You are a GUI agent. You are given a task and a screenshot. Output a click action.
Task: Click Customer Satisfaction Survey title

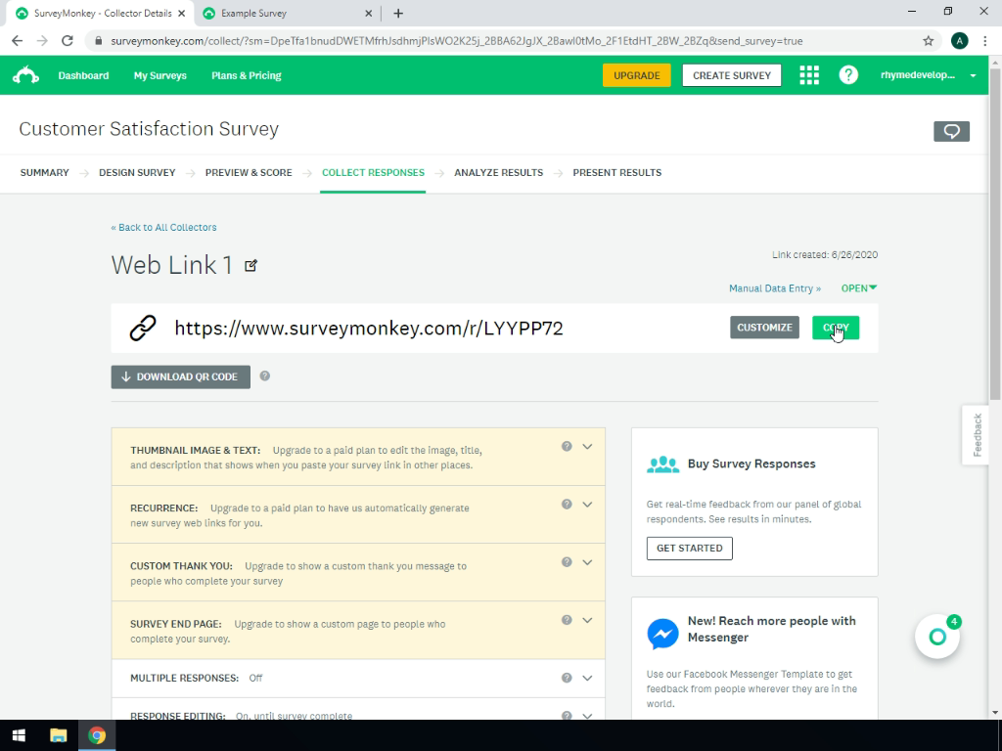coord(149,129)
